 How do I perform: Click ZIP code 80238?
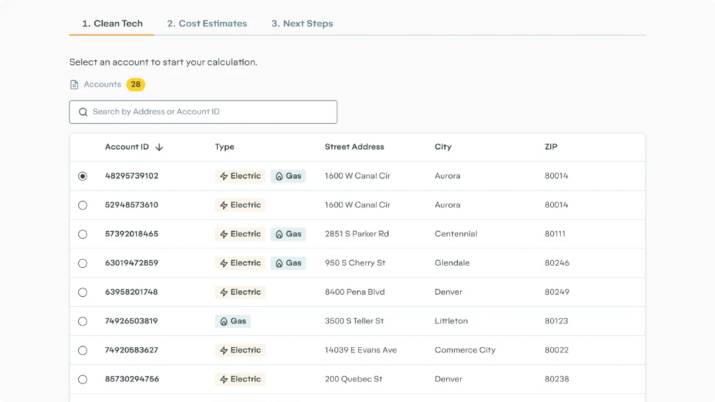(x=557, y=380)
